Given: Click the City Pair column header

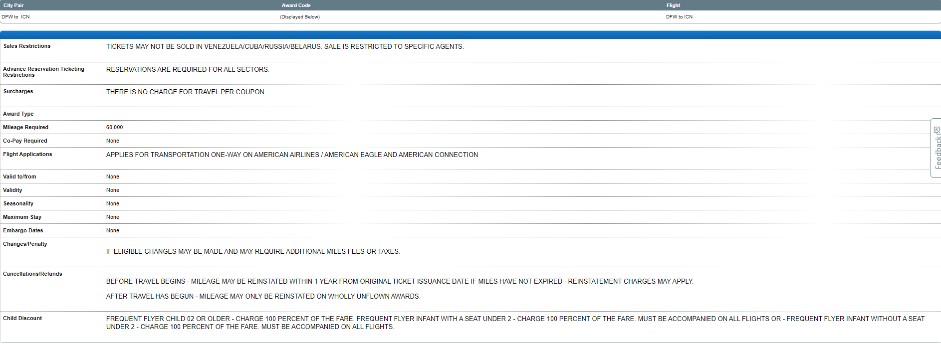Looking at the screenshot, I should (13, 5).
